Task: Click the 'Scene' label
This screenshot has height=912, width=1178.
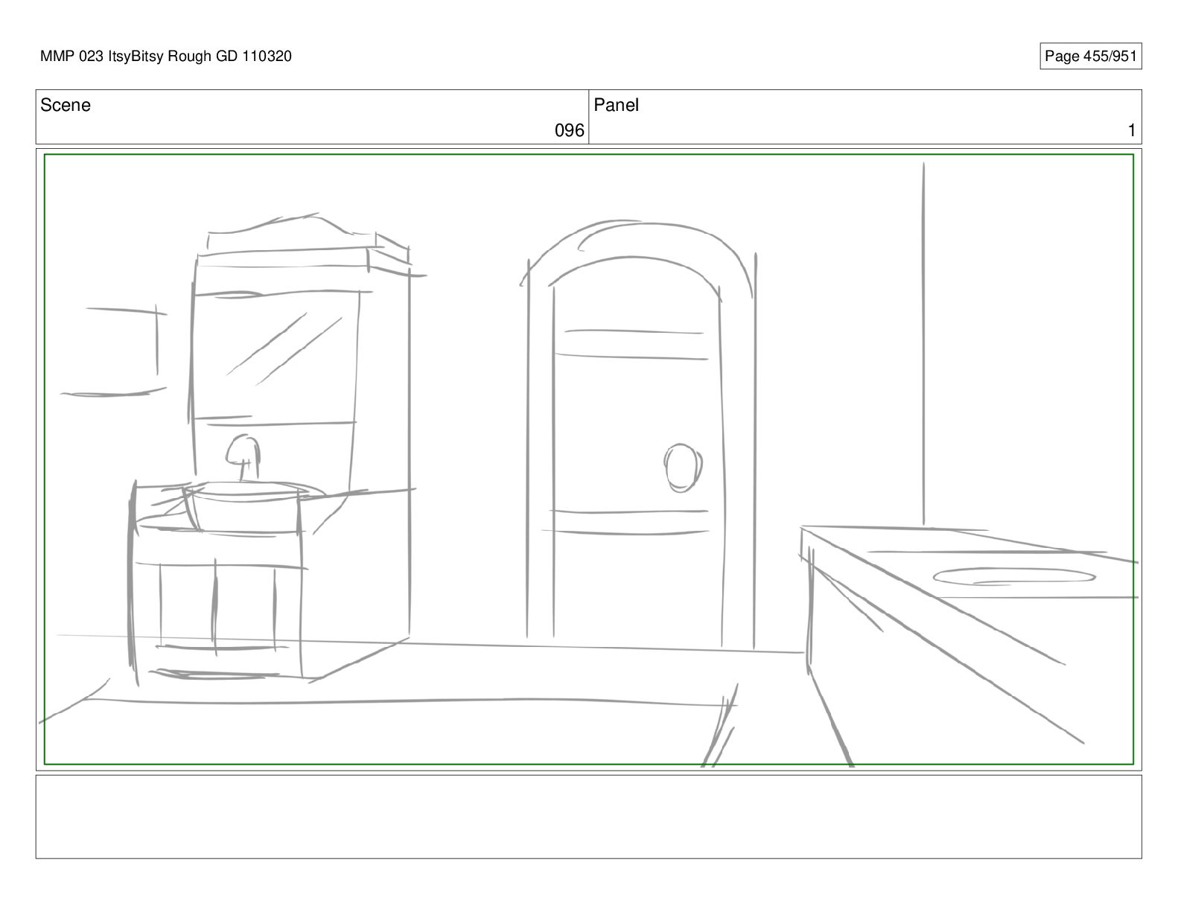Action: click(66, 105)
